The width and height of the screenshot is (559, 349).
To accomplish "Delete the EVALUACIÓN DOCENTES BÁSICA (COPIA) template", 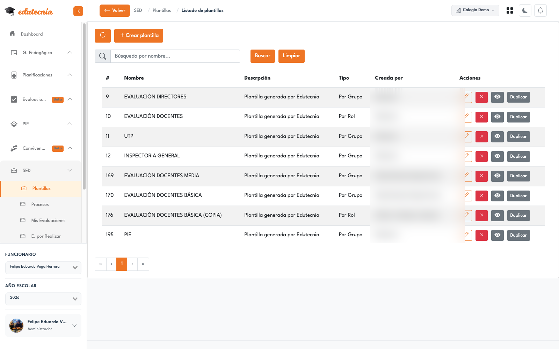I will pos(481,215).
